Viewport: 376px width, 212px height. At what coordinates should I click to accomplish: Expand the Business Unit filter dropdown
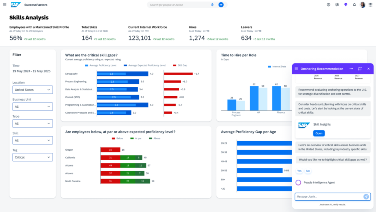click(x=32, y=106)
